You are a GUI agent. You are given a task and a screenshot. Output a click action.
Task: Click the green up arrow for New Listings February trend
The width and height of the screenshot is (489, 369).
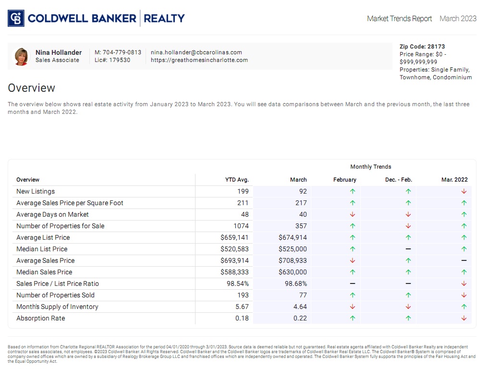click(x=352, y=191)
